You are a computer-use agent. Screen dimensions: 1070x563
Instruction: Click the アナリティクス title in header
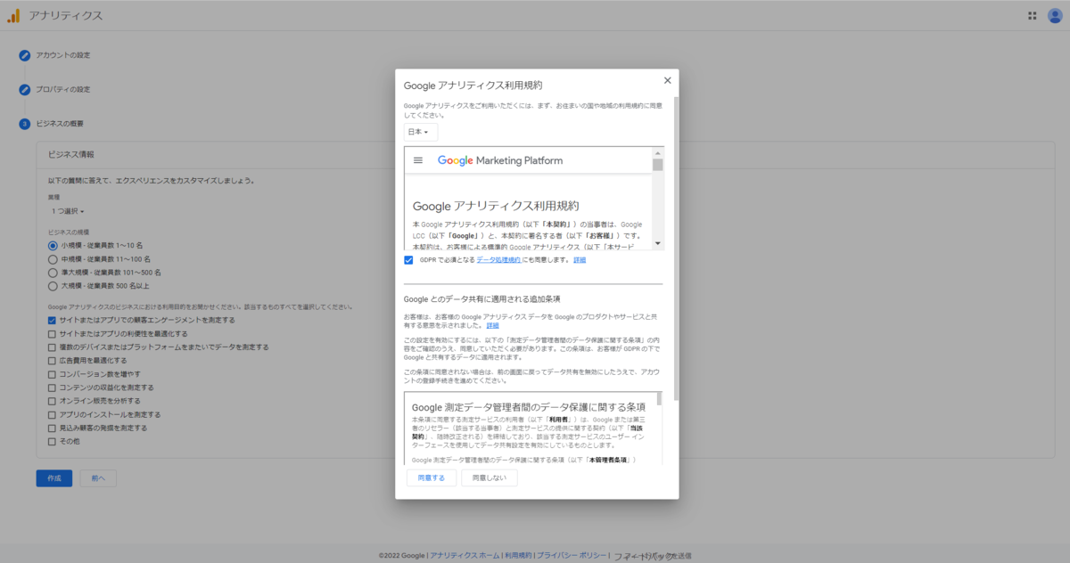65,15
